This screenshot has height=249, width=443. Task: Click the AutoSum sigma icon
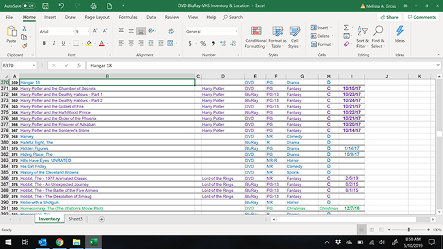346,27
